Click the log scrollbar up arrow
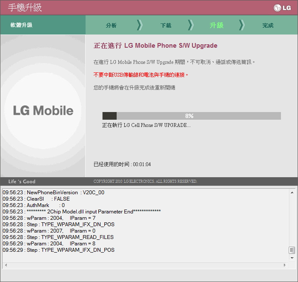 pyautogui.click(x=292, y=193)
